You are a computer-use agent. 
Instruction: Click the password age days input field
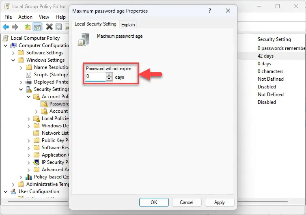tap(95, 77)
